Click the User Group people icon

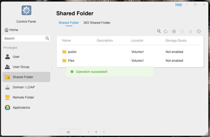tap(7, 67)
